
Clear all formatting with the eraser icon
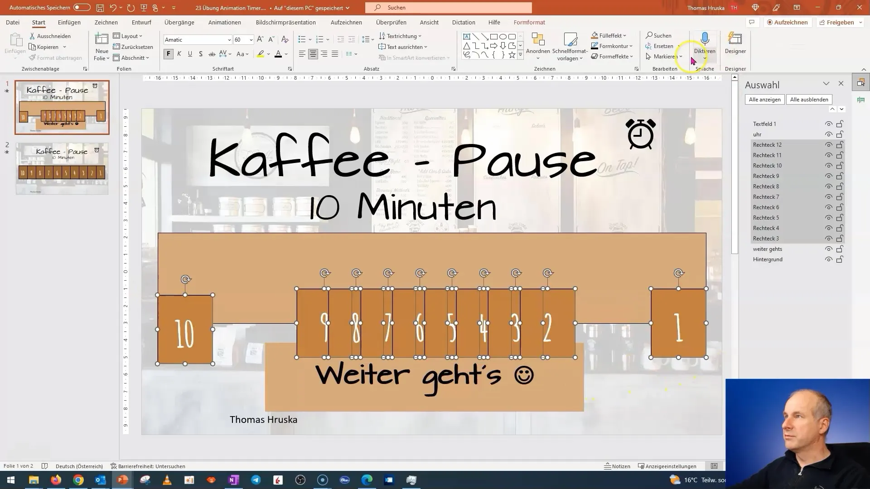[285, 39]
